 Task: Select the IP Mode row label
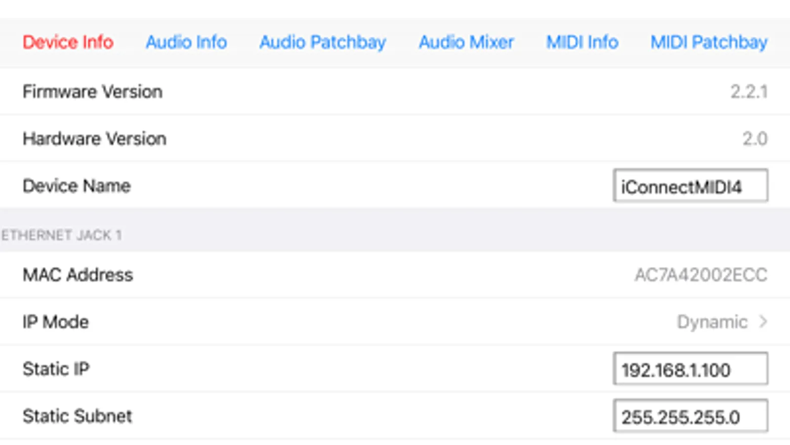56,322
